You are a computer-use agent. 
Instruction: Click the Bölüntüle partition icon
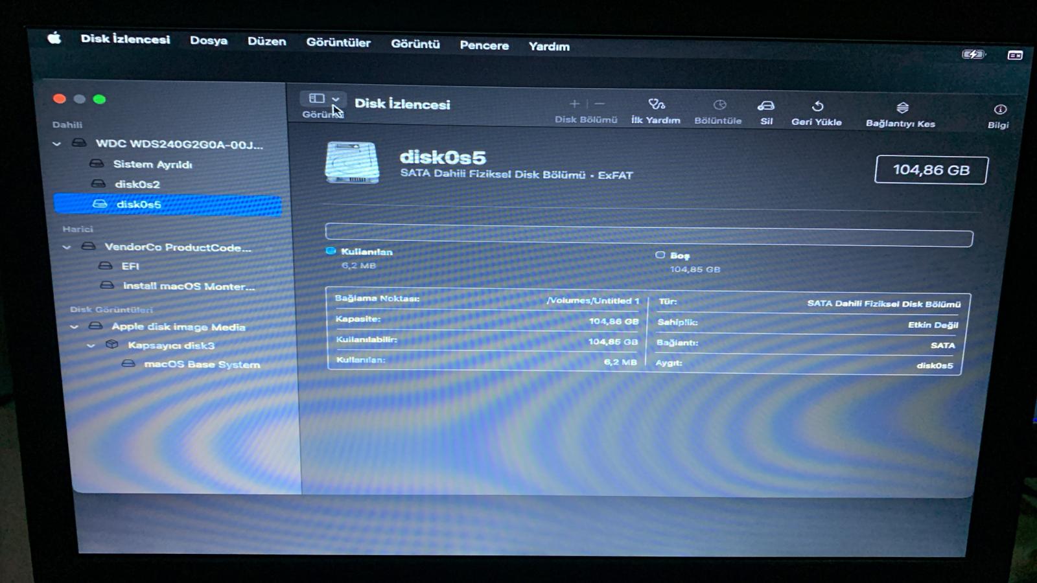click(x=719, y=105)
